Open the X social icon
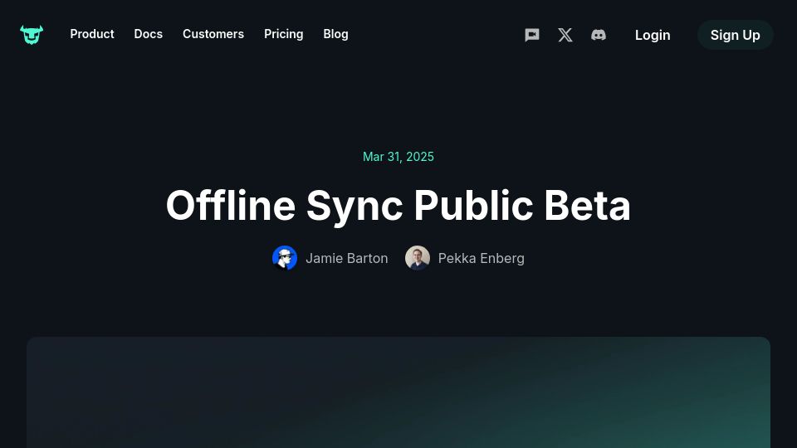This screenshot has height=448, width=797. point(565,35)
